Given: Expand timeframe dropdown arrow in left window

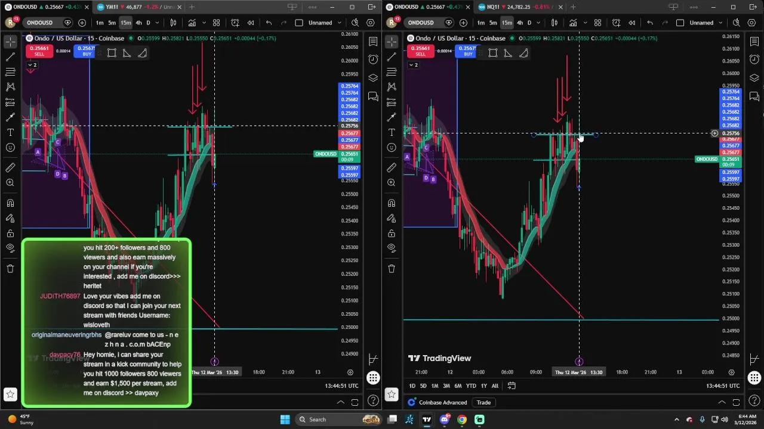Looking at the screenshot, I should (156, 23).
